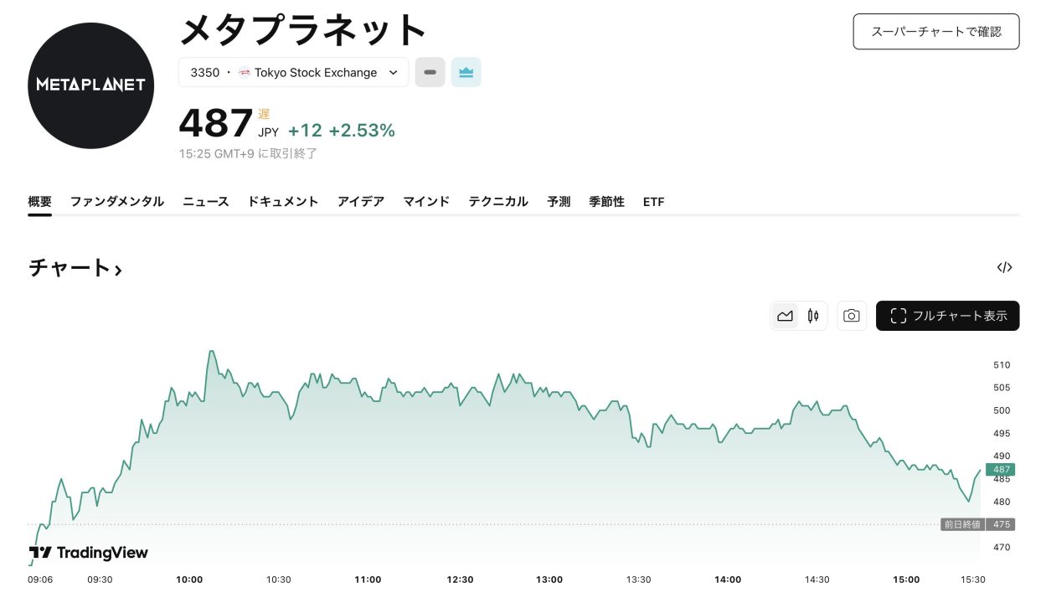Switch to the ニュース tab
Viewport: 1046px width, 603px height.
(x=206, y=202)
